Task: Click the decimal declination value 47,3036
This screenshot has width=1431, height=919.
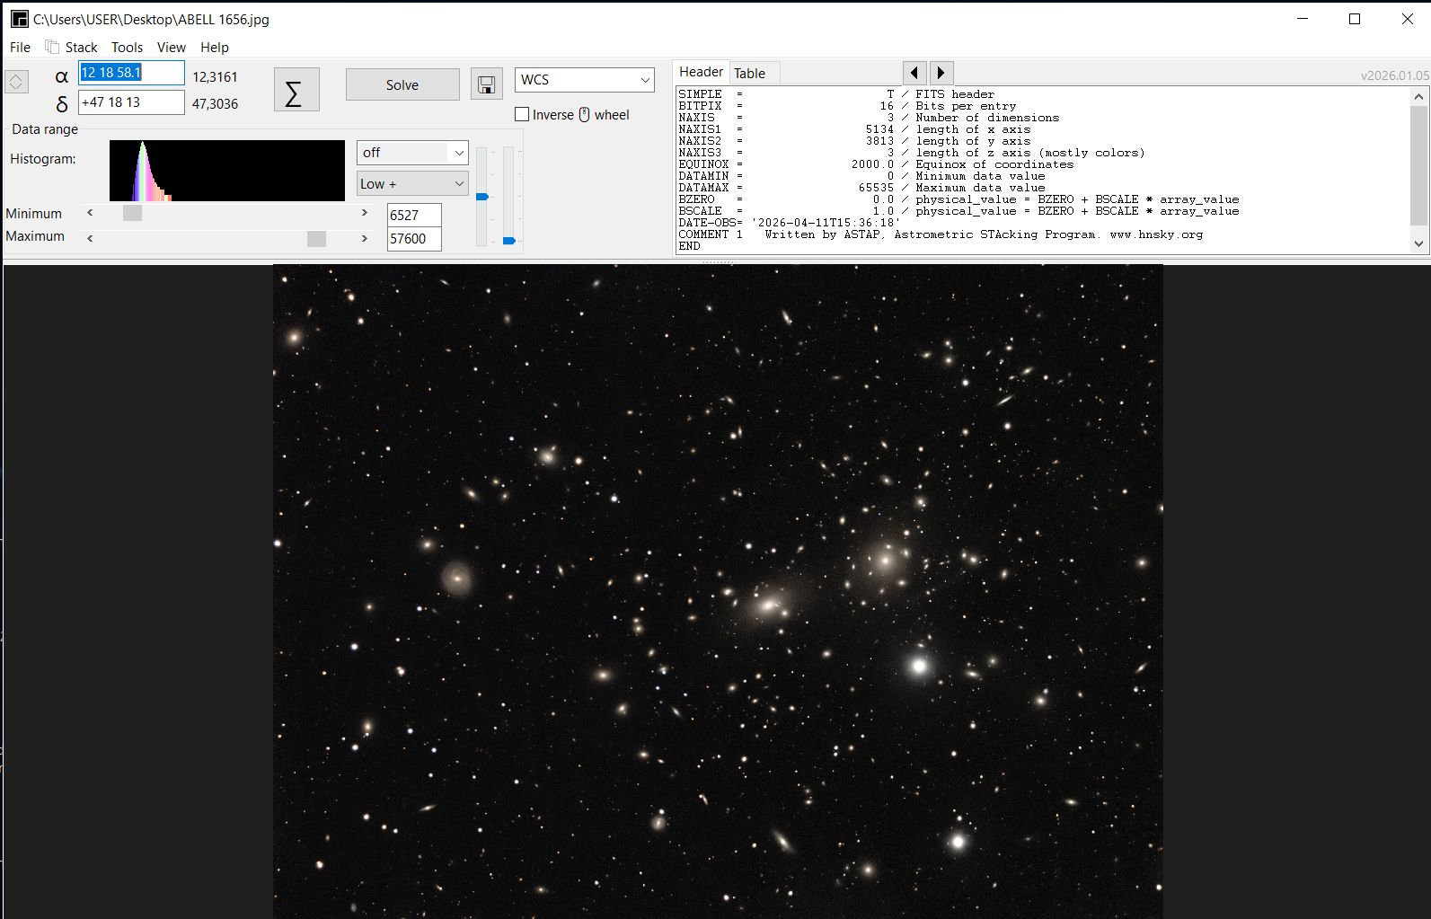Action: (215, 104)
